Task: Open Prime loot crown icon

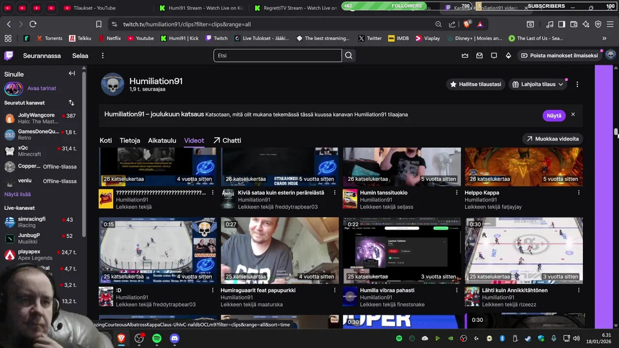Action: tap(465, 56)
